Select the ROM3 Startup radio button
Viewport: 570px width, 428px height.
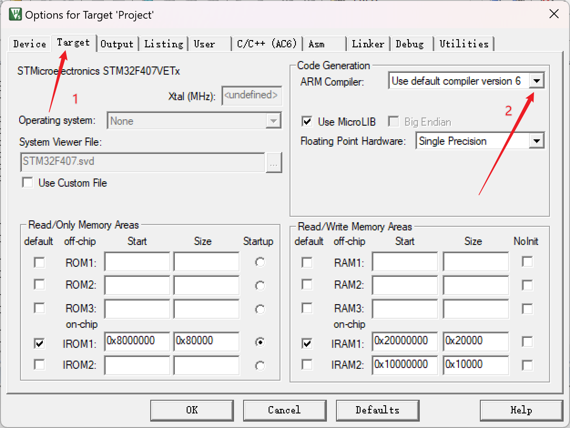(260, 310)
